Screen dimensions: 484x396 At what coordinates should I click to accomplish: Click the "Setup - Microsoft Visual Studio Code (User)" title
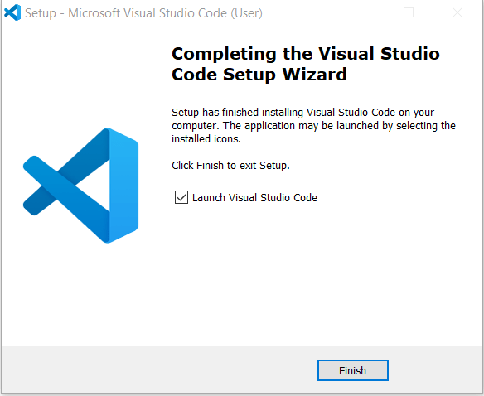(143, 13)
